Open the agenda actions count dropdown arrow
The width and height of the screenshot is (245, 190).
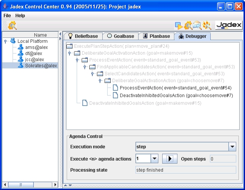pos(155,159)
